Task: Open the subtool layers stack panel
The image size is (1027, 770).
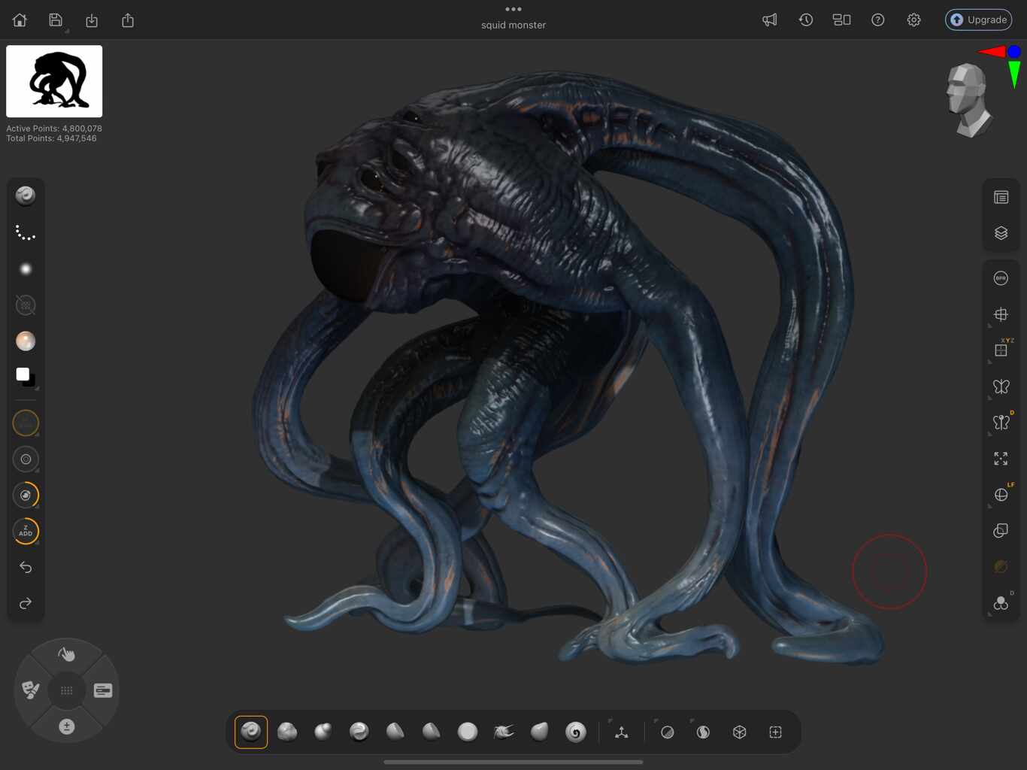Action: 1001,233
